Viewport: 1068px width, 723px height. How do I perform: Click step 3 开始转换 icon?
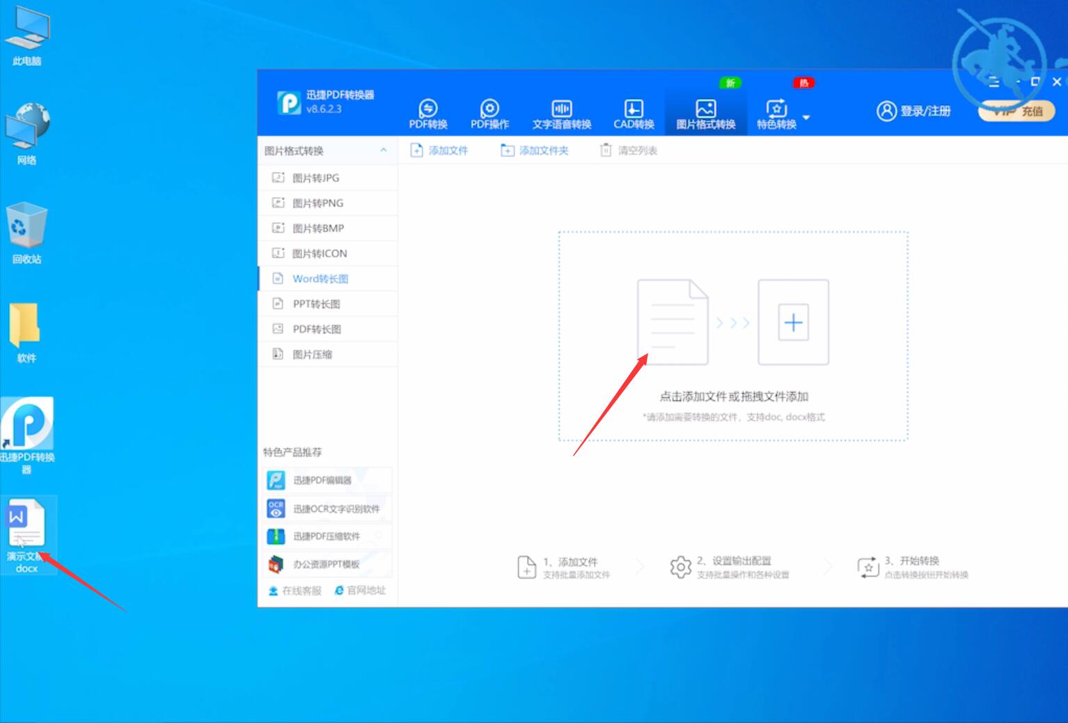(x=868, y=567)
